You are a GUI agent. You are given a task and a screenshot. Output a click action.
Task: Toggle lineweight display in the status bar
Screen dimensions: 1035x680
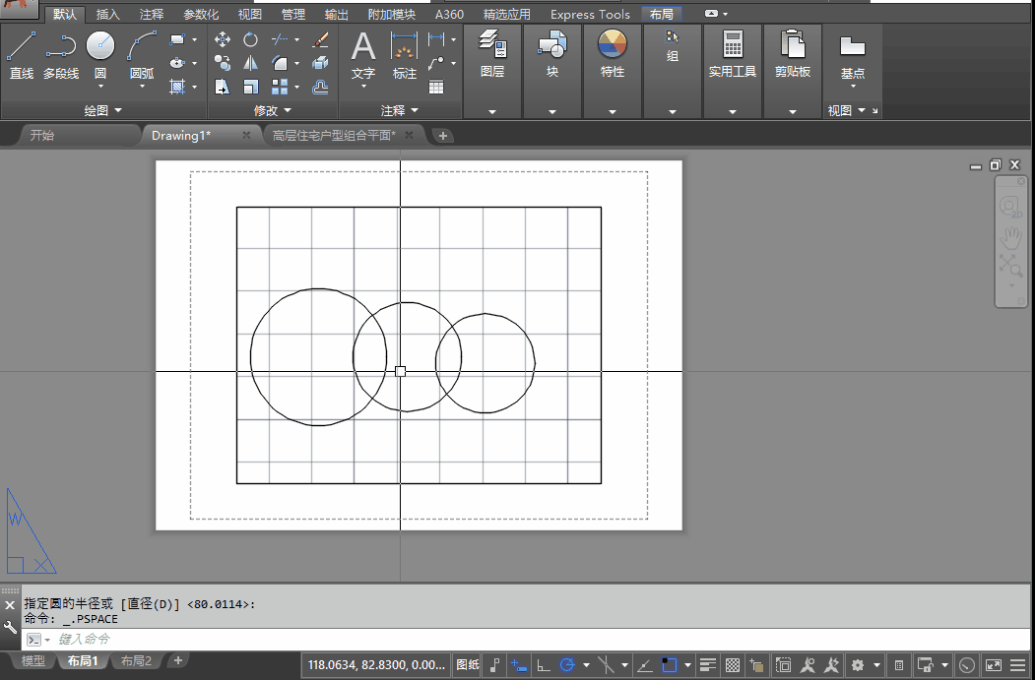pyautogui.click(x=707, y=666)
